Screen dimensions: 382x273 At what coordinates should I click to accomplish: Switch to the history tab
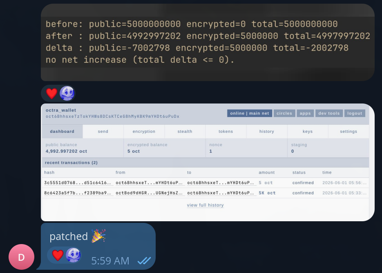[x=267, y=131]
